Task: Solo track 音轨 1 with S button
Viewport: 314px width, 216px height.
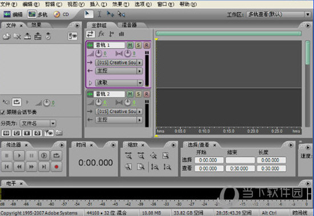Action: (x=138, y=45)
